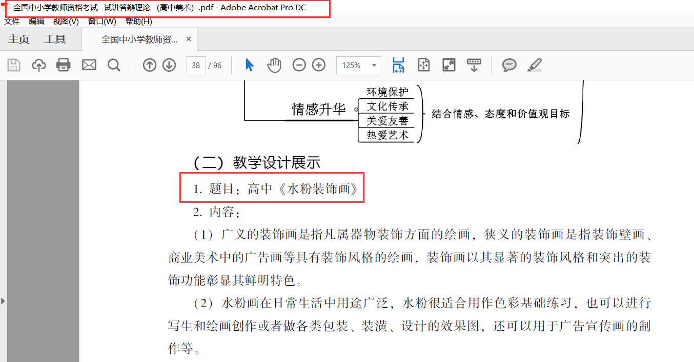
Task: Open the 125% zoom level dropdown
Action: (x=375, y=66)
